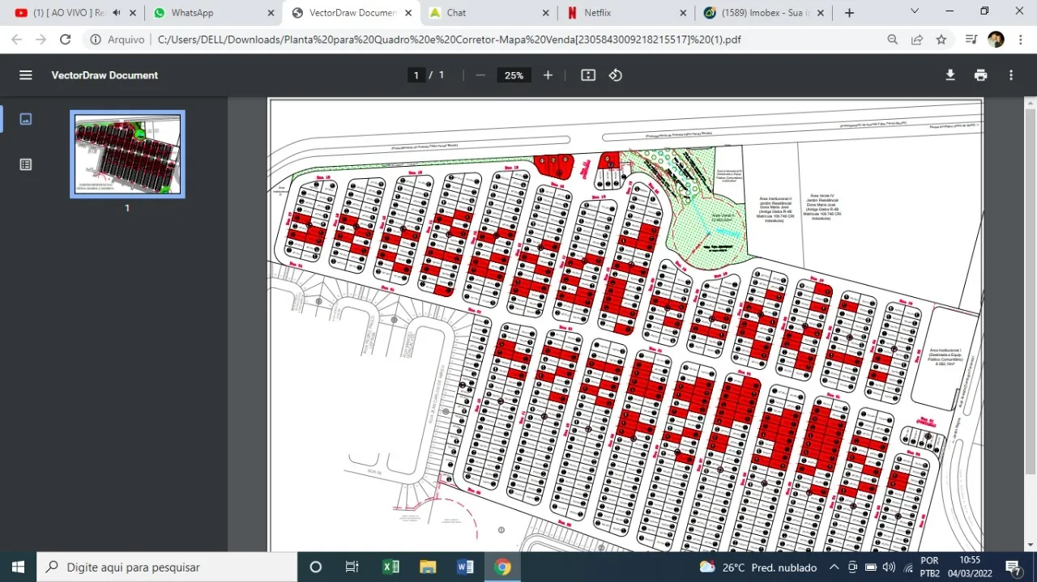Bookmark this tab with star icon
The image size is (1037, 582).
click(x=941, y=39)
